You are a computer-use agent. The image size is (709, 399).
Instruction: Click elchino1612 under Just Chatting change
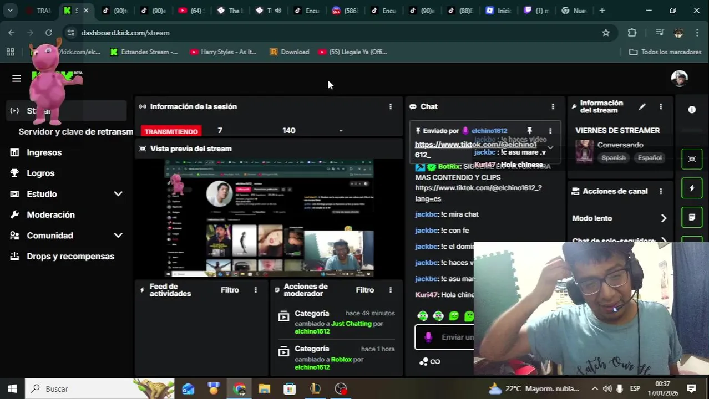pos(312,331)
